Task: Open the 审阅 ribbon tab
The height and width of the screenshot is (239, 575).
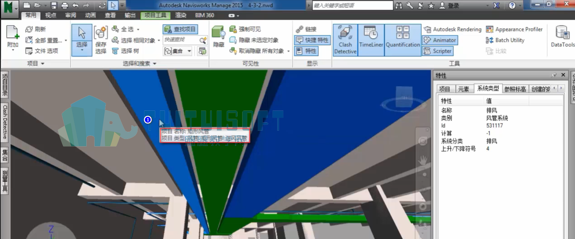Action: pos(70,15)
